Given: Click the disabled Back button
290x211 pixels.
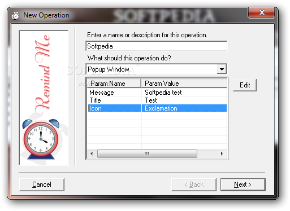Looking at the screenshot, I should 194,184.
